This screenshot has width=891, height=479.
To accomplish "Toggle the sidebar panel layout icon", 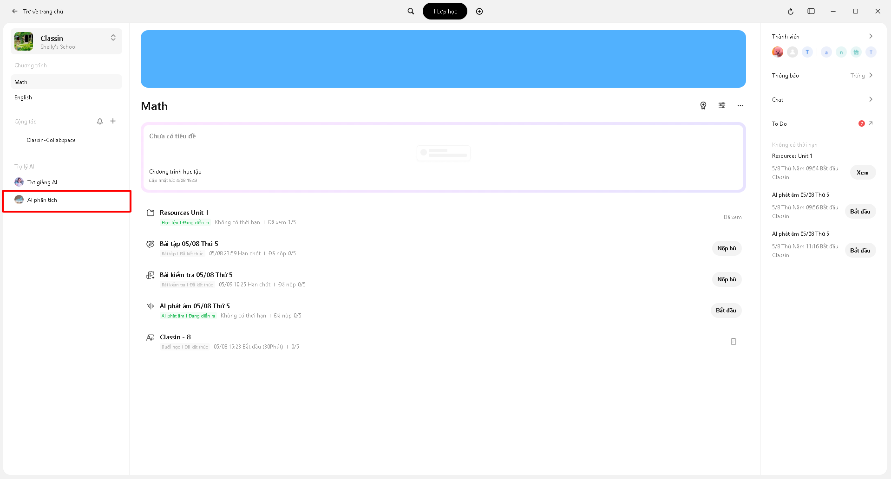I will [811, 11].
